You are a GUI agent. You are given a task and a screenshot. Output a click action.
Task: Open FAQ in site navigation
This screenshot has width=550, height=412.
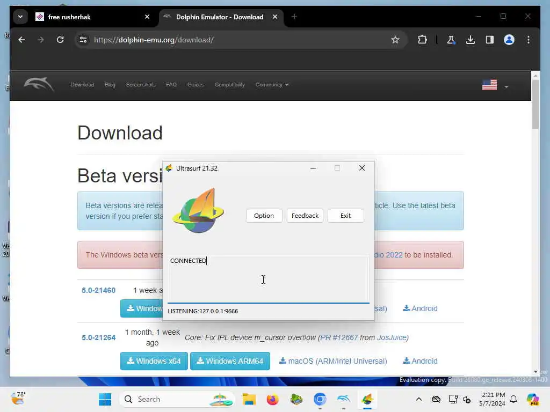tap(171, 85)
